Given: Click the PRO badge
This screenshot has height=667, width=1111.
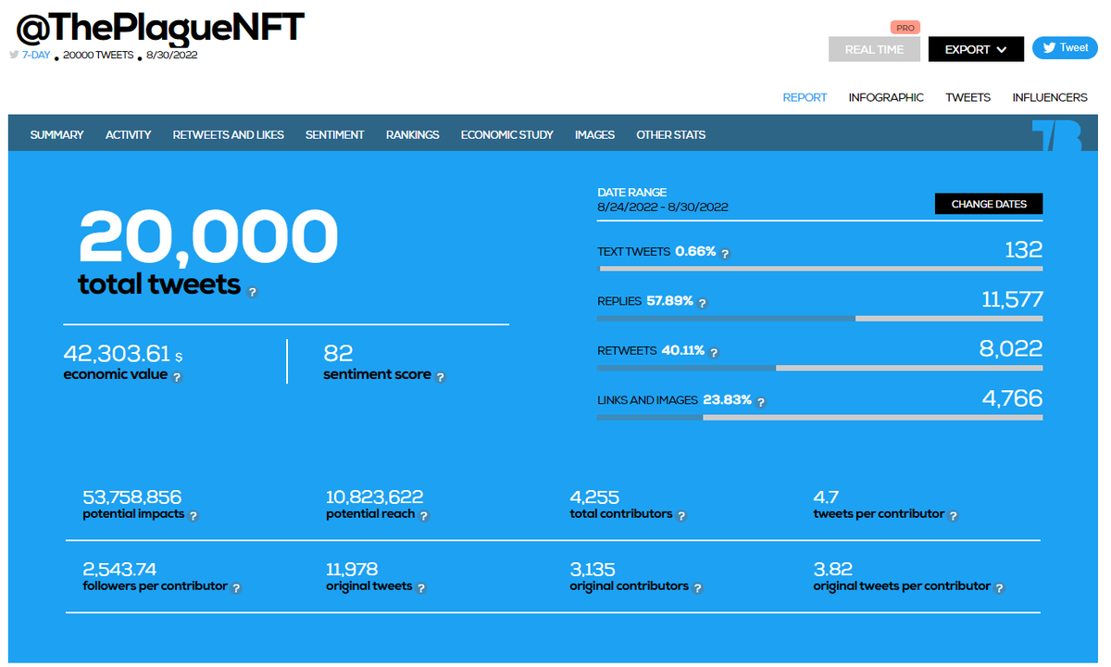Looking at the screenshot, I should tap(905, 28).
